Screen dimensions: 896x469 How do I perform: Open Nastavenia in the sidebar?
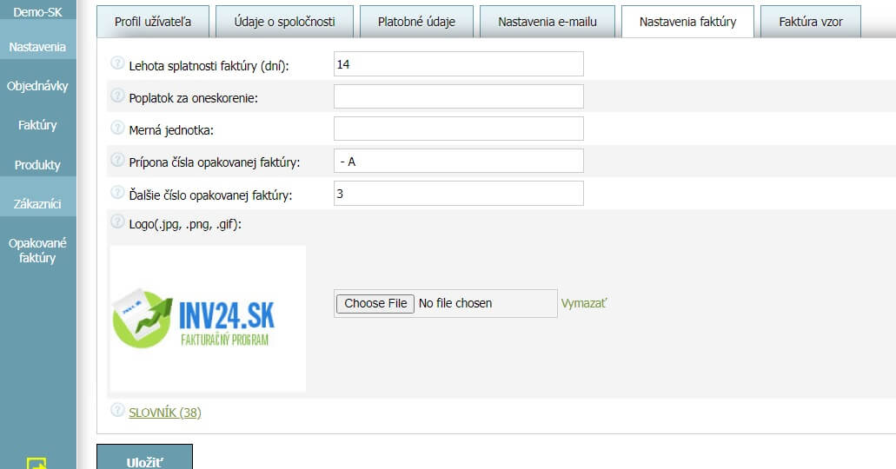pos(37,47)
